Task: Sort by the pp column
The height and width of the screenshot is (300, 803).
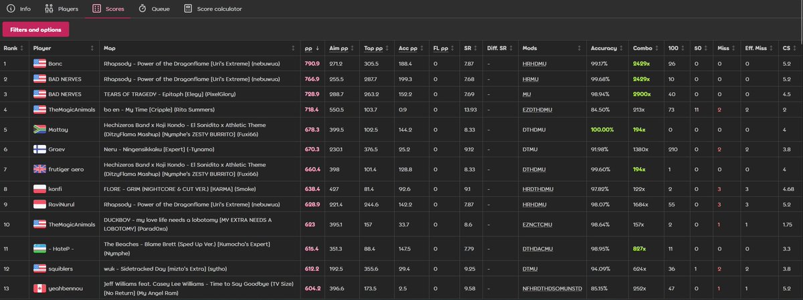Action: [x=314, y=48]
